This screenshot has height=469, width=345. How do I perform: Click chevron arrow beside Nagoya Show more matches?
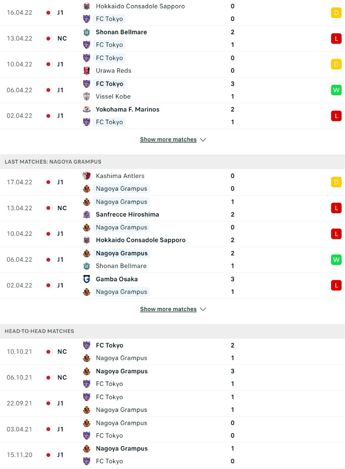point(203,309)
